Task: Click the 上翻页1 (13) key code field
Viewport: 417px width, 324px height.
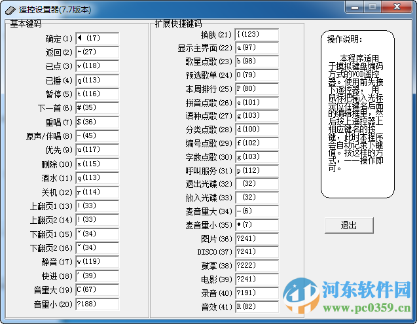Action: point(98,206)
